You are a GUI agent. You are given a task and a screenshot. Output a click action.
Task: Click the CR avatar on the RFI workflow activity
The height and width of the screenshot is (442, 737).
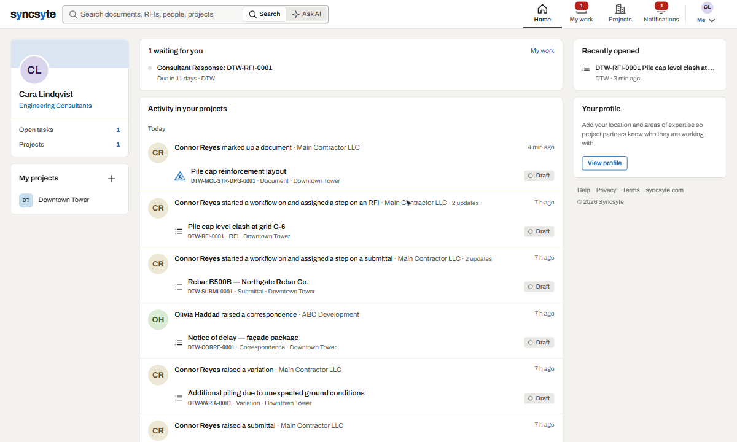[x=158, y=207]
